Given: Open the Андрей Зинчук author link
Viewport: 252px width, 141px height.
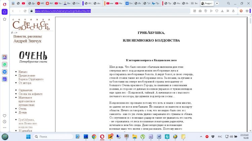Looking at the screenshot, I should point(28,41).
